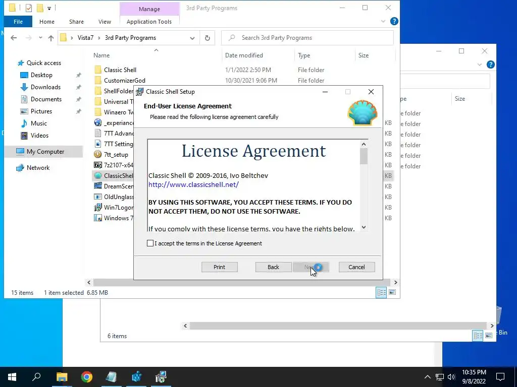Open Quick Access Toolbar customize dropdown

(x=49, y=8)
